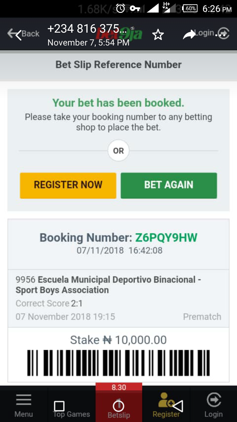Viewport: 237px width, 422px height.
Task: Tap the Android recent apps square
Action: coord(59,406)
